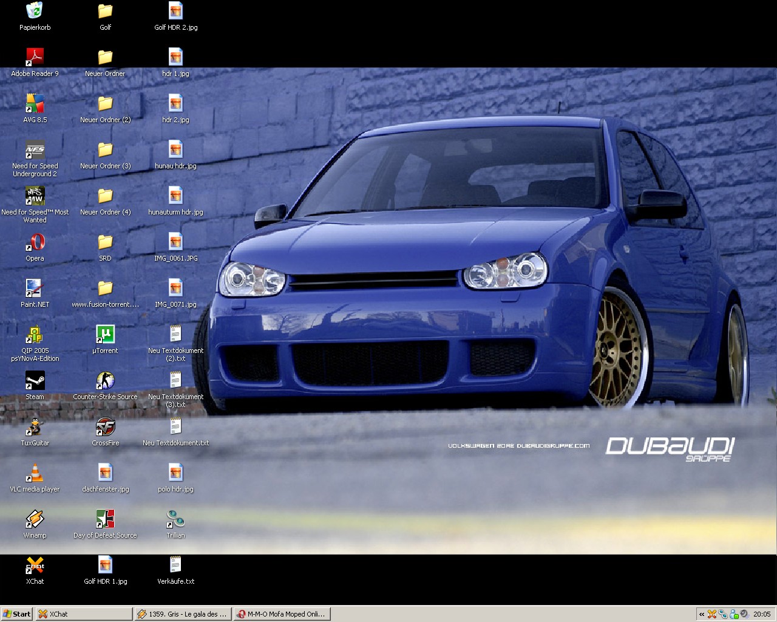Select the Adobe Reader 9 shortcut

point(35,57)
